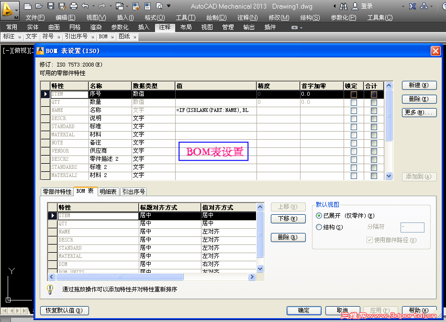
Task: Click the New drawing icon
Action: [28, 6]
